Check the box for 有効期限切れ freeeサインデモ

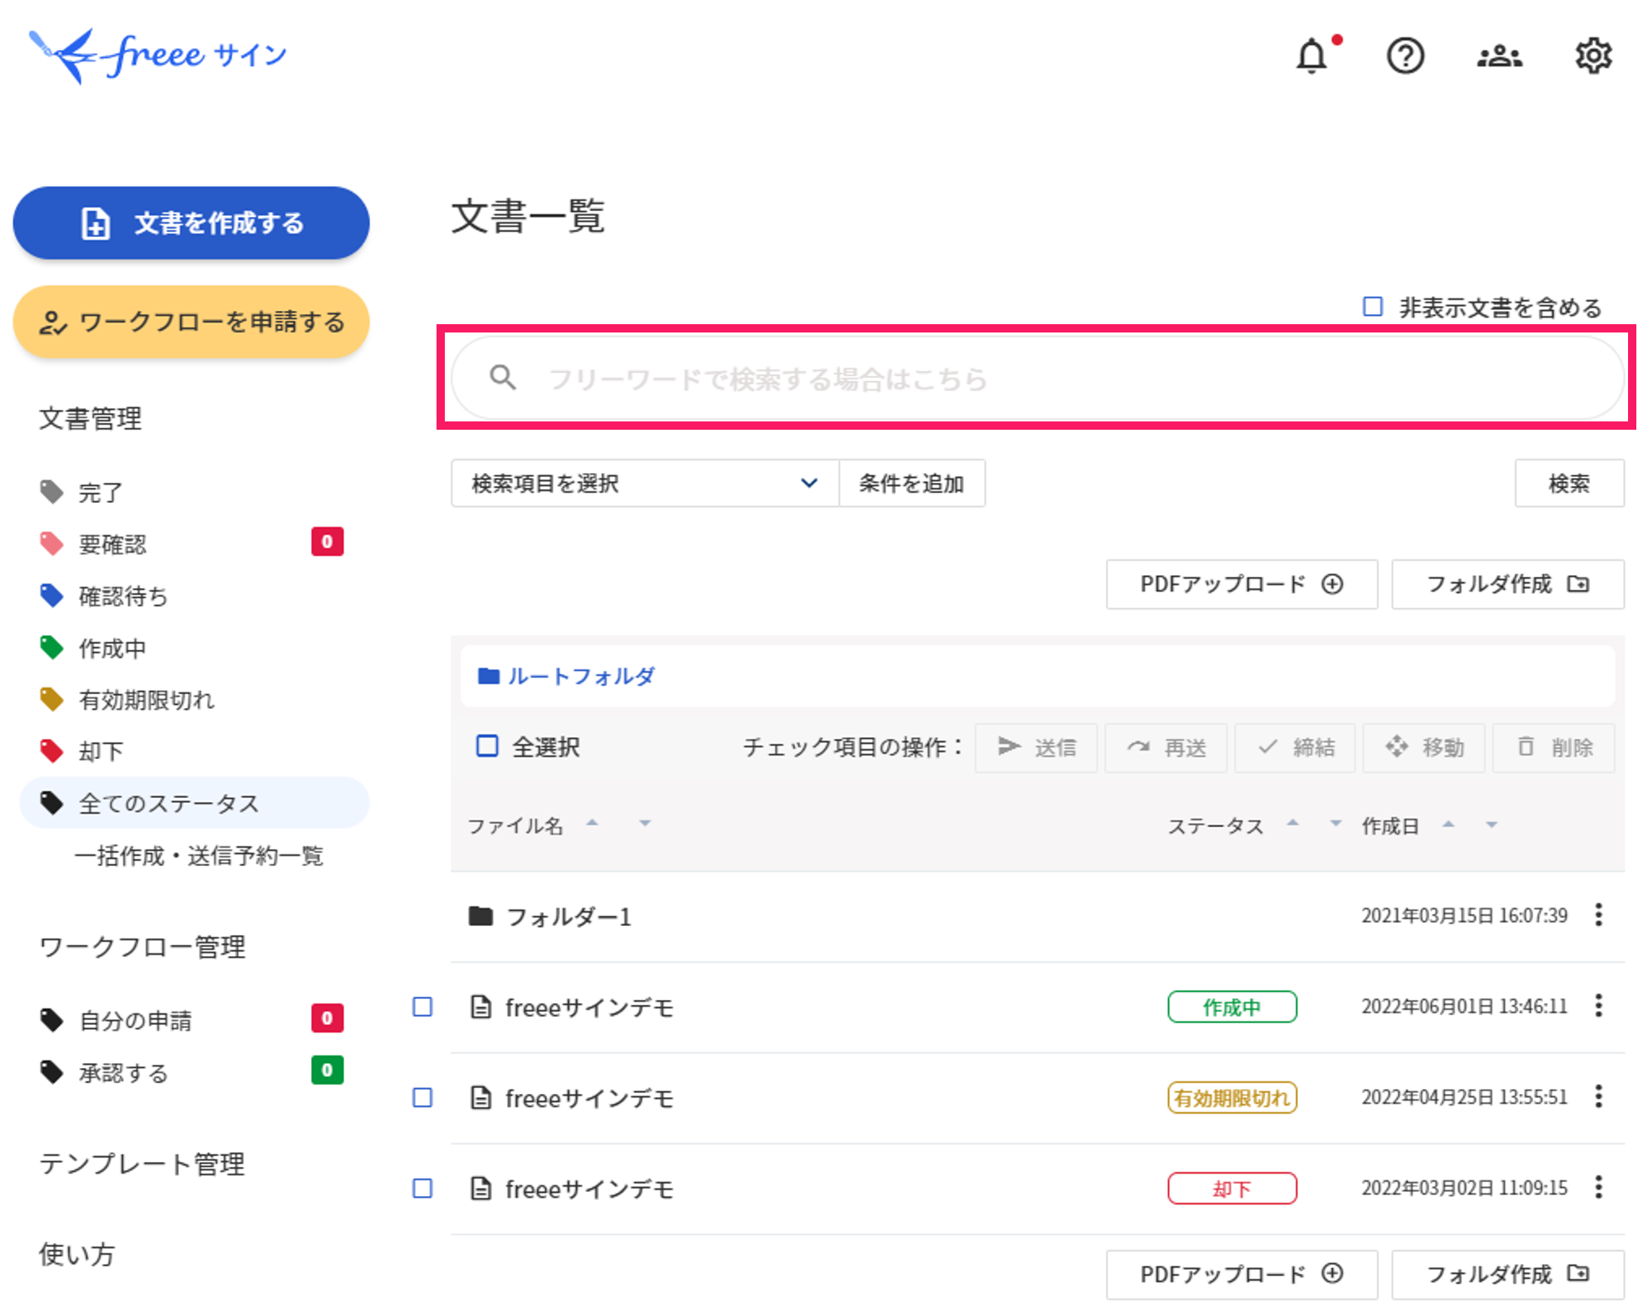coord(422,1097)
